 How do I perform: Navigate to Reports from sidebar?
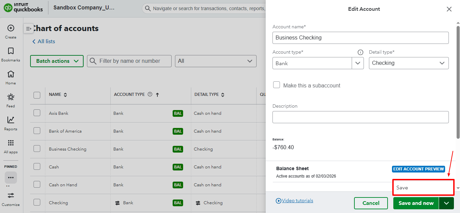click(x=10, y=121)
